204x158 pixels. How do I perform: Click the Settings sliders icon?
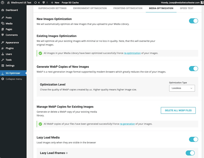(x=3, y=66)
